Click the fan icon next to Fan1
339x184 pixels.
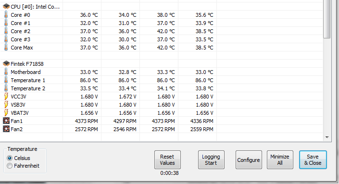coord(6,121)
